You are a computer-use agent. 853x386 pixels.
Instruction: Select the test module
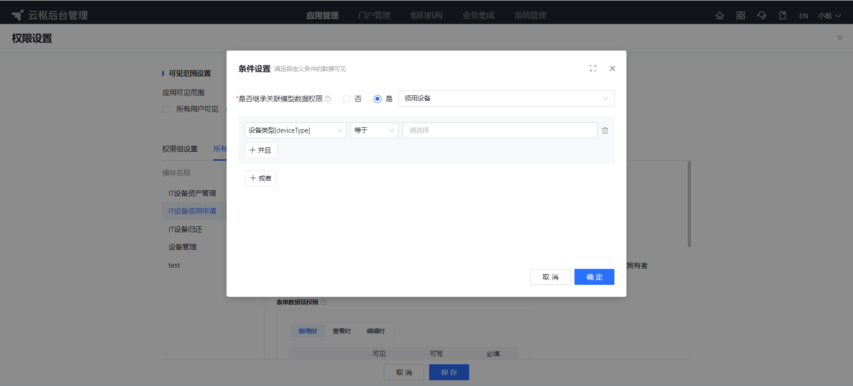(x=174, y=265)
